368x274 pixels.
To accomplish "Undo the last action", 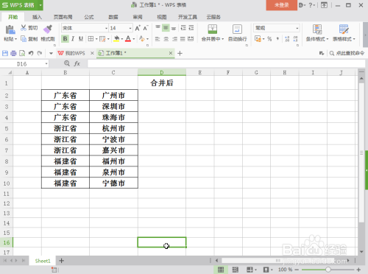I will (x=31, y=53).
